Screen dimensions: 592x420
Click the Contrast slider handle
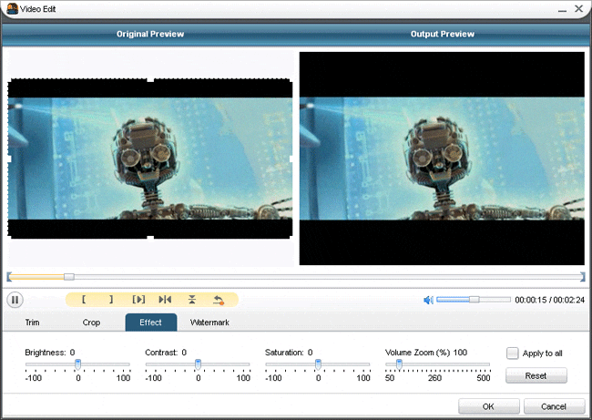198,364
